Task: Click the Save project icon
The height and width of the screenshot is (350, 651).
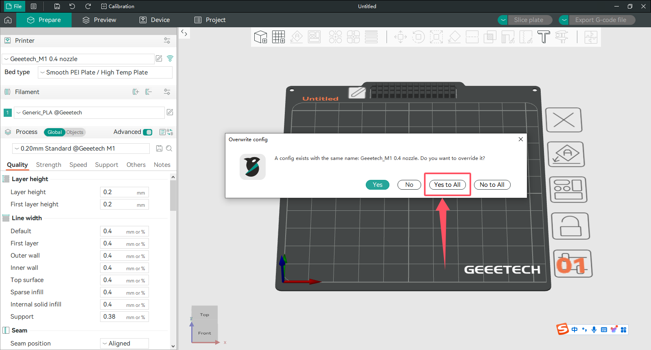Action: click(57, 6)
